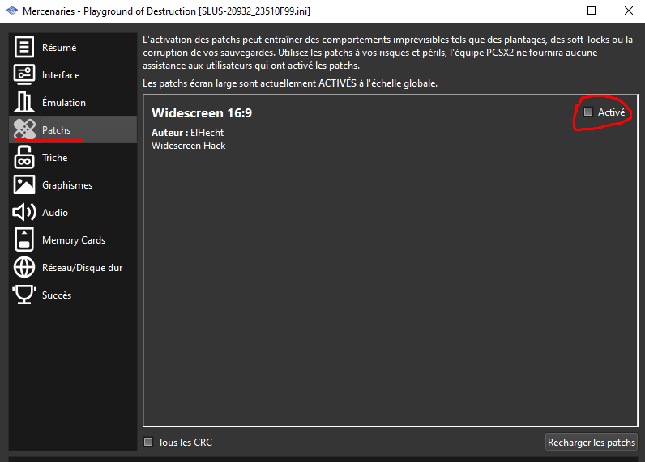This screenshot has width=645, height=462.
Task: Go to the Émulation settings
Action: click(x=73, y=102)
